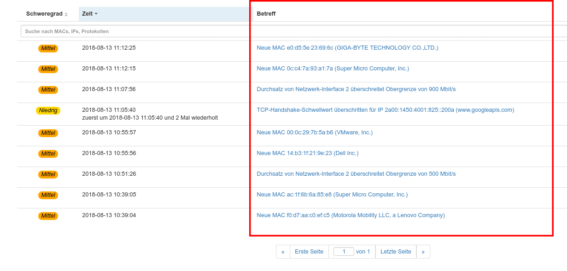
Task: Go to previous page with « button
Action: pos(283,252)
